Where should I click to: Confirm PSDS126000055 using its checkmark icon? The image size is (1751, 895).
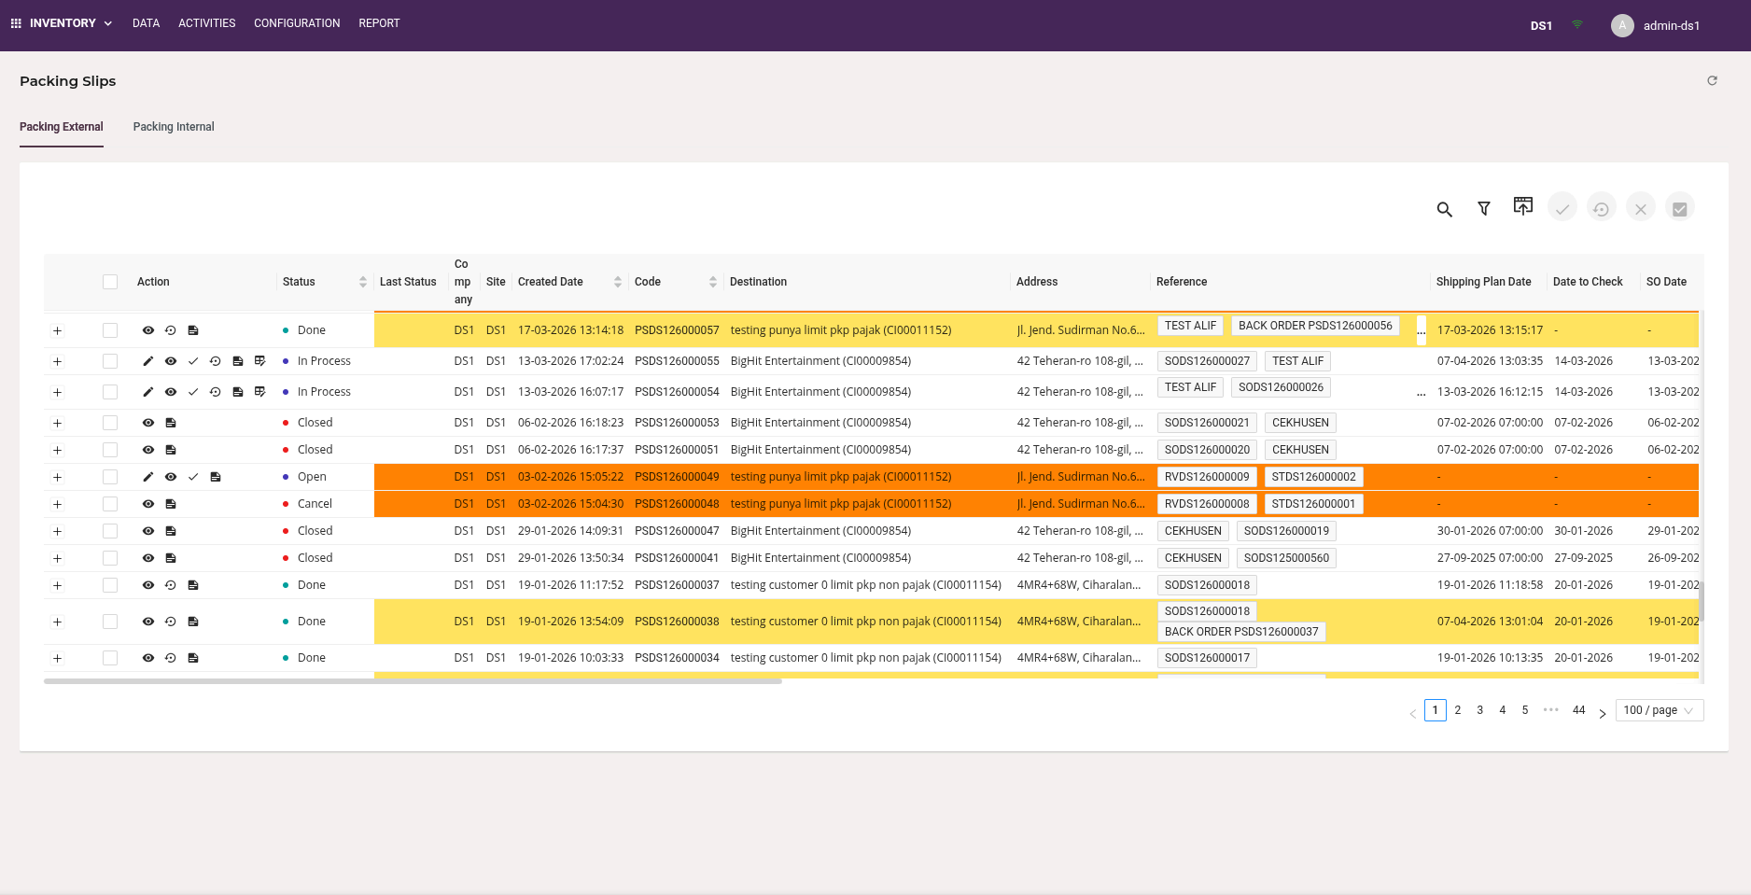[x=193, y=361]
